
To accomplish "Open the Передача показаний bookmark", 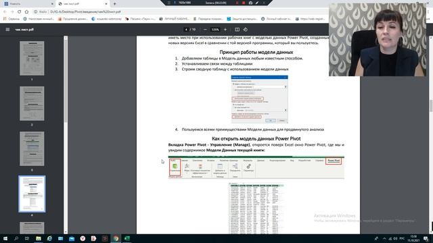I will click(208, 19).
